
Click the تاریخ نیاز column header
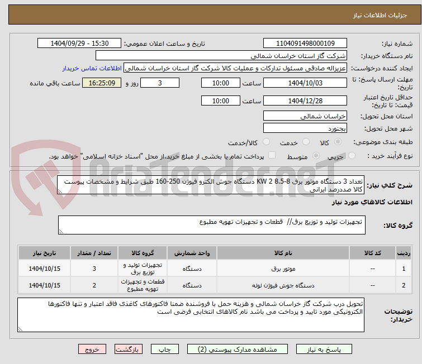44,253
